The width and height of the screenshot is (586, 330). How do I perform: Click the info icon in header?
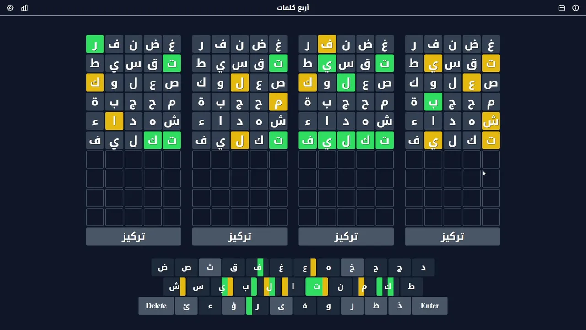[575, 8]
